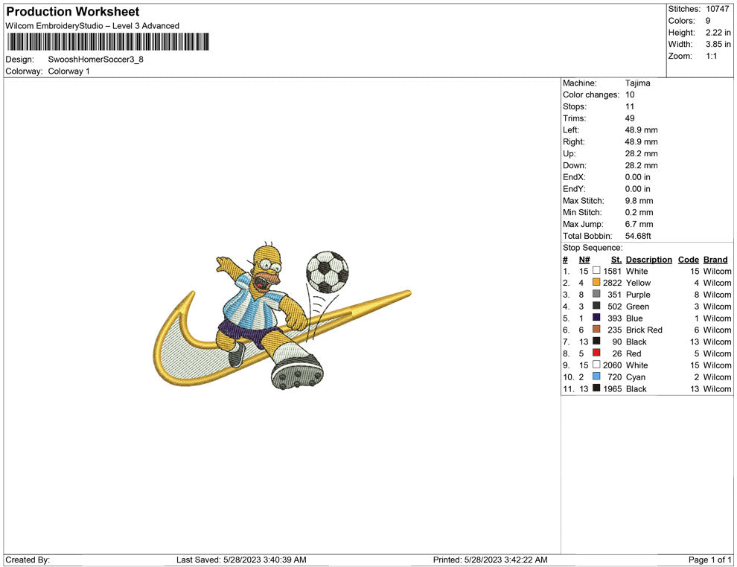Screen dimensions: 737x567
Task: Click the design name 'SwooshHomerSoccer3_8'
Action: [x=95, y=60]
